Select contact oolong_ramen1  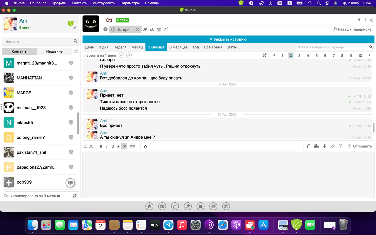point(39,137)
